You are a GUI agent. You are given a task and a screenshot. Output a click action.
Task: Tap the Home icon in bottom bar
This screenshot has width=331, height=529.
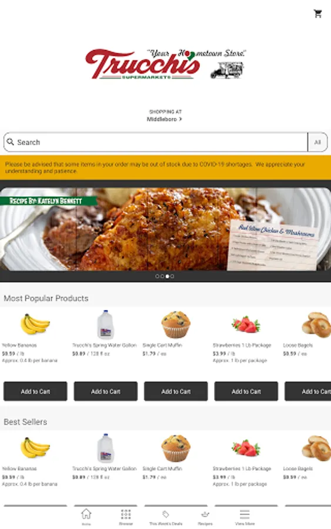coord(86,514)
